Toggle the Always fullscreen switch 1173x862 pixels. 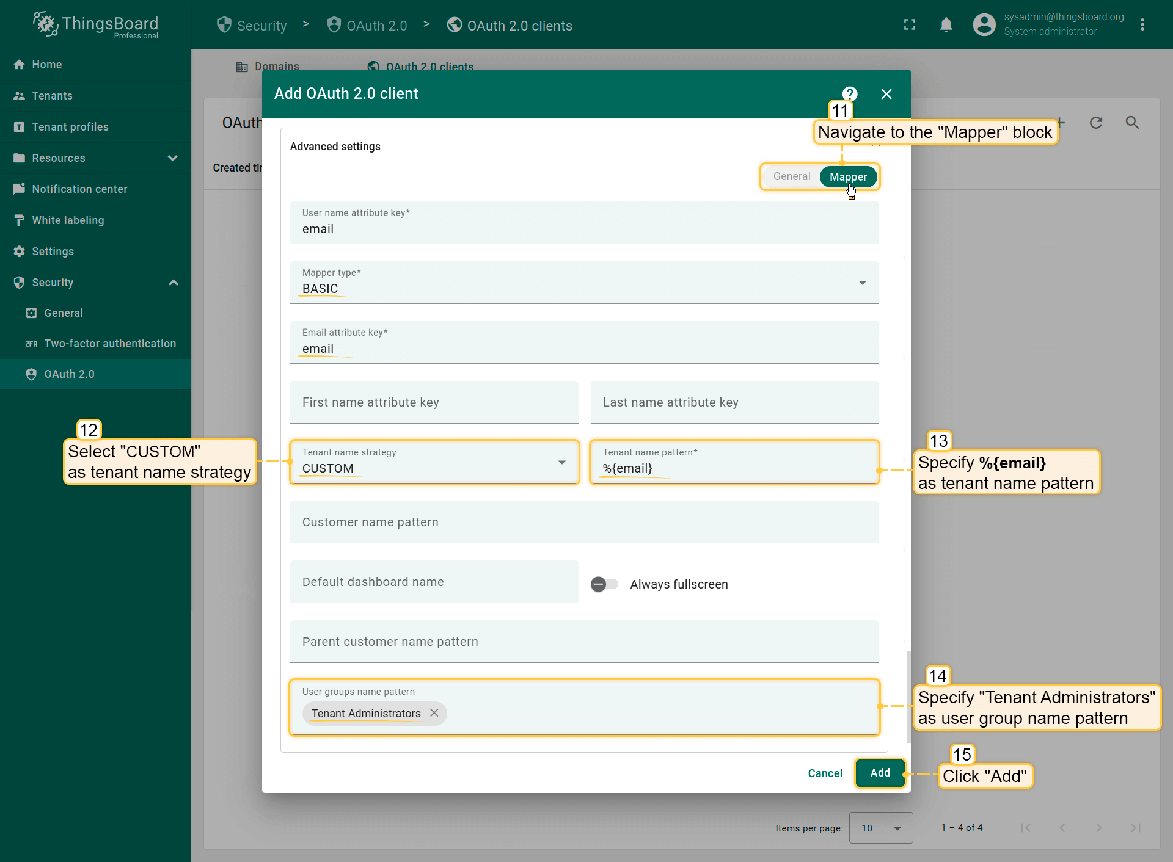(604, 584)
